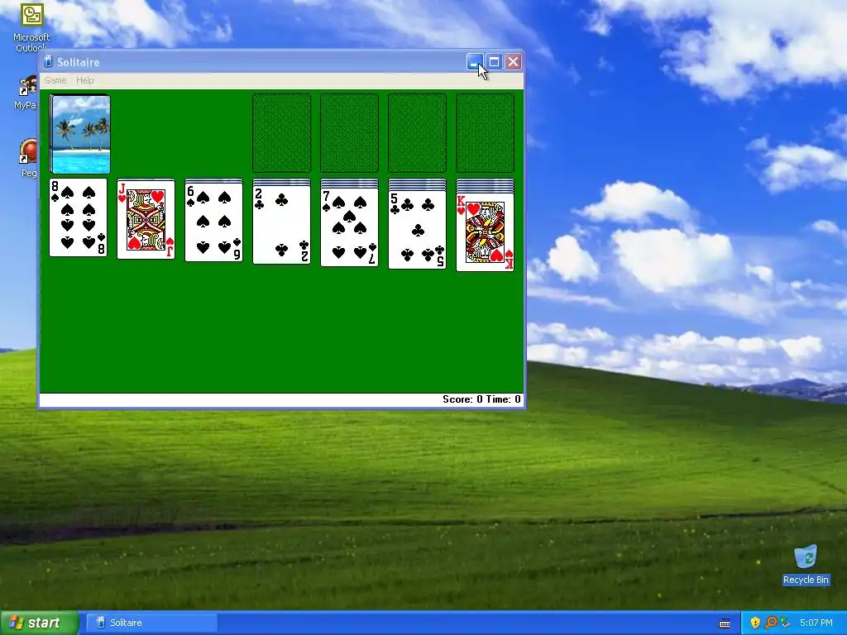Click the Score: 0 Time: 0 status text

[x=481, y=399]
